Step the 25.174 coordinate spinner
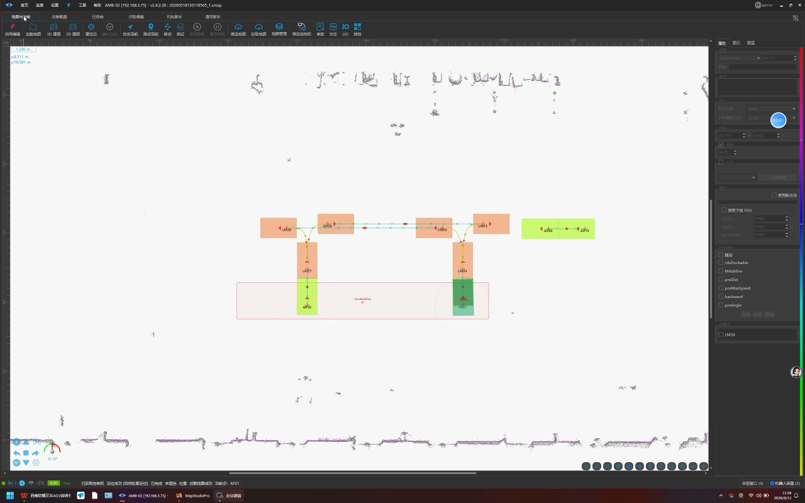Image resolution: width=805 pixels, height=503 pixels. [744, 135]
